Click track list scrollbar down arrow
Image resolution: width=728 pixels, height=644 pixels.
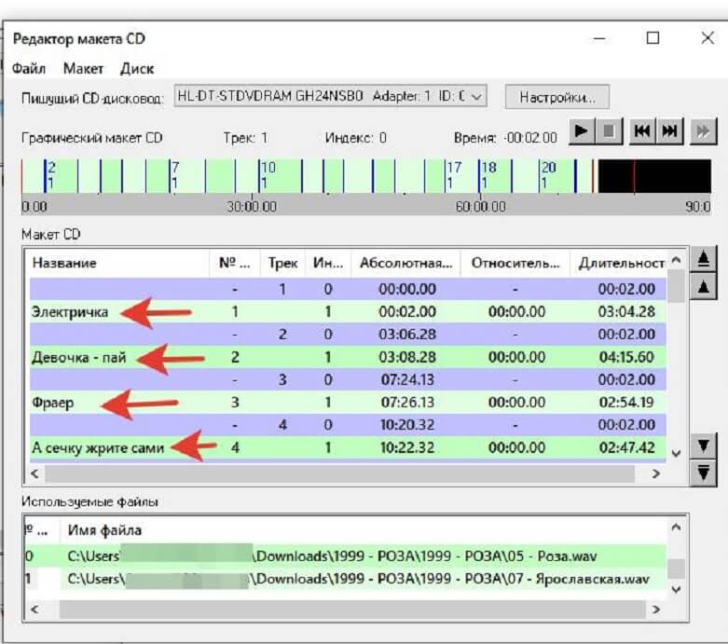[677, 453]
